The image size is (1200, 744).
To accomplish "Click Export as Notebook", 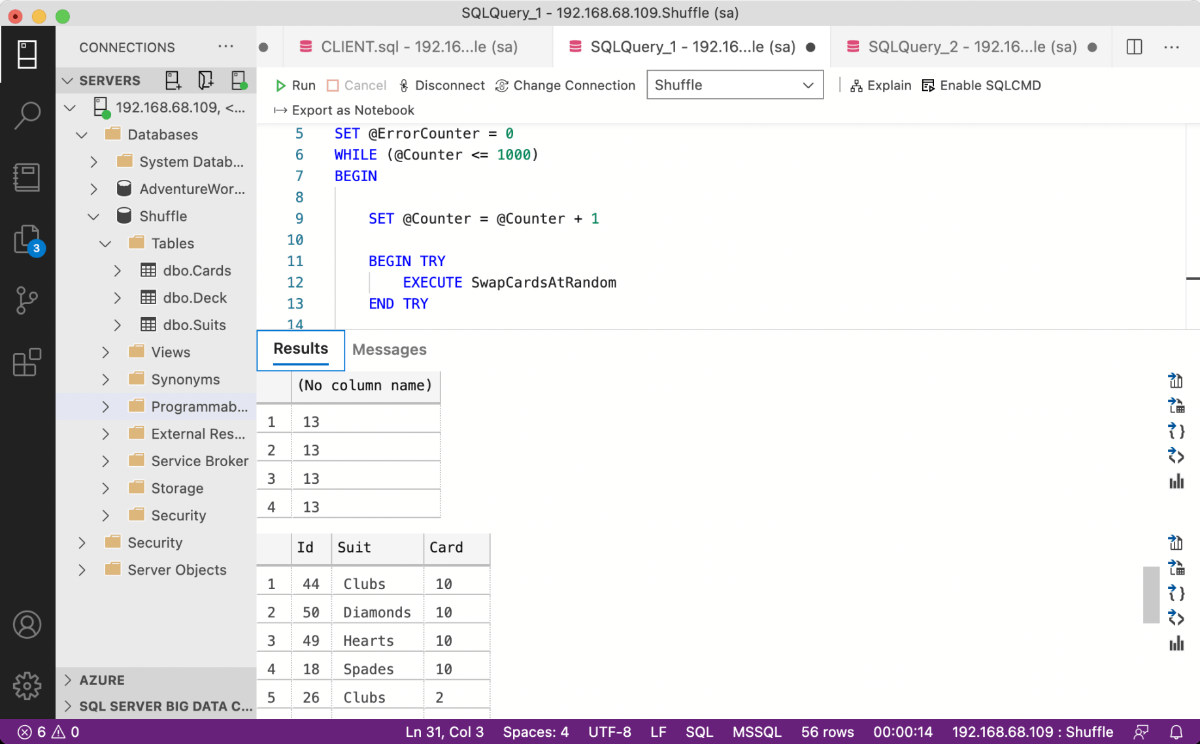I will [344, 110].
